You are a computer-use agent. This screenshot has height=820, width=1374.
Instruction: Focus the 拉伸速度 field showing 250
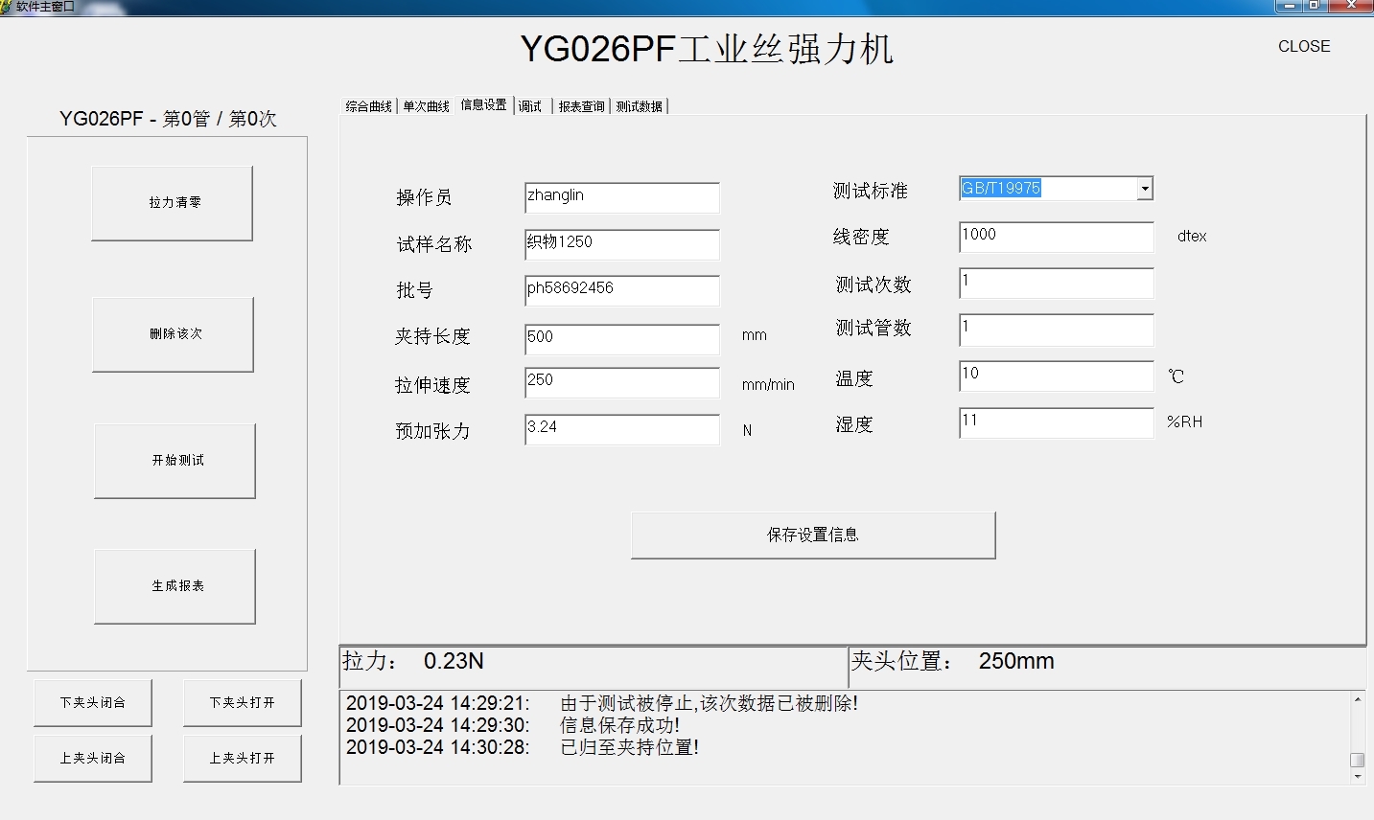pyautogui.click(x=622, y=382)
